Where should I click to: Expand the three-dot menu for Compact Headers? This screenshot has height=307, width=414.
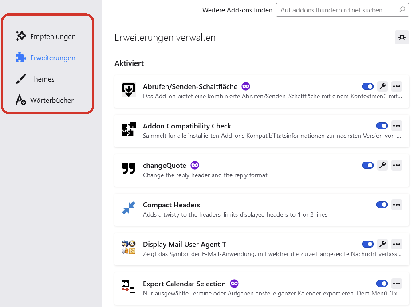point(397,205)
